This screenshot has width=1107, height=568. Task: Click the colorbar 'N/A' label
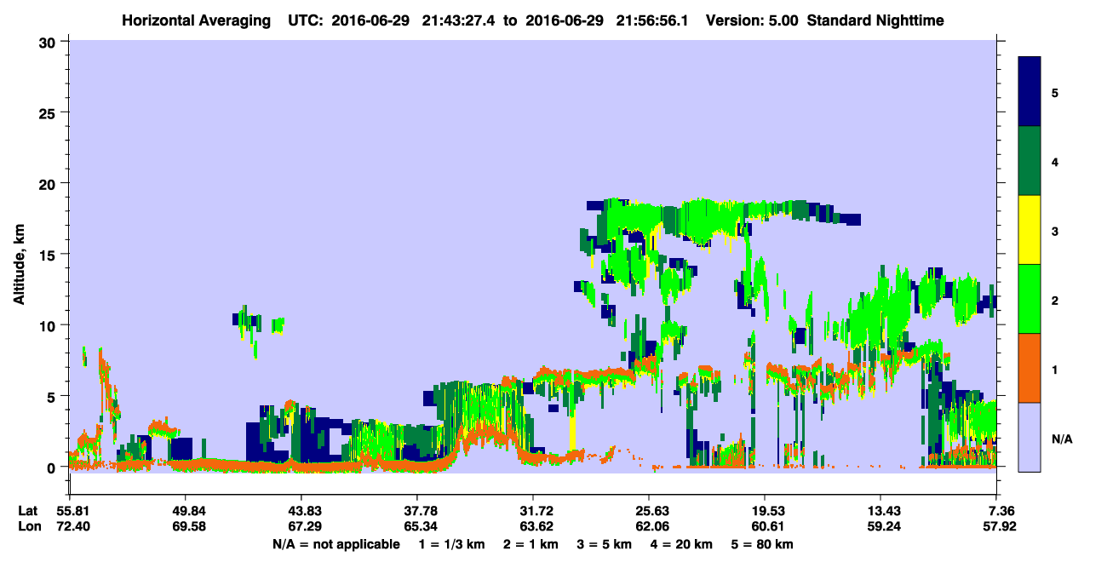pyautogui.click(x=1061, y=439)
